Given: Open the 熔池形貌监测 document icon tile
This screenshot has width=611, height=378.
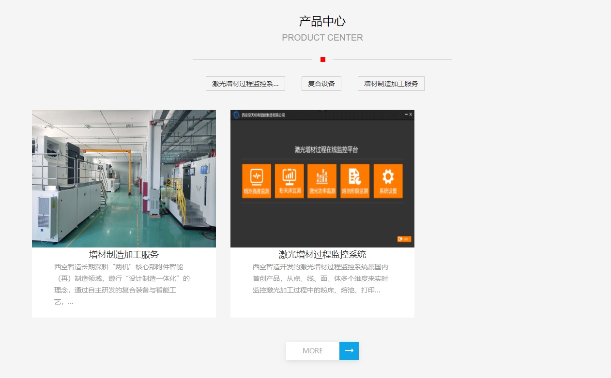Looking at the screenshot, I should point(355,181).
